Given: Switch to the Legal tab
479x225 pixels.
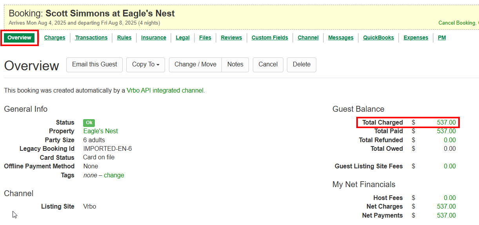Looking at the screenshot, I should (183, 38).
